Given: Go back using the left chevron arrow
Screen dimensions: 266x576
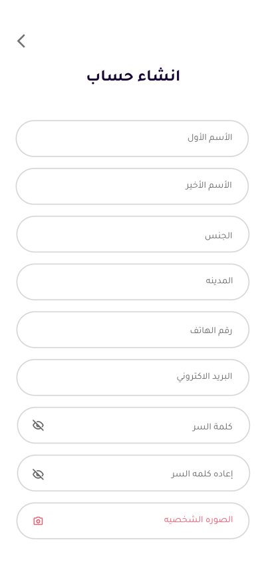Looking at the screenshot, I should pyautogui.click(x=21, y=41).
